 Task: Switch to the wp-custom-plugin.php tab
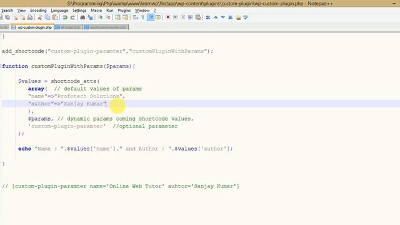point(32,27)
